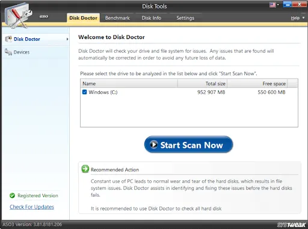Viewport: 308px width, 229px height.
Task: Click the Systweak logo in status bar
Action: click(292, 225)
